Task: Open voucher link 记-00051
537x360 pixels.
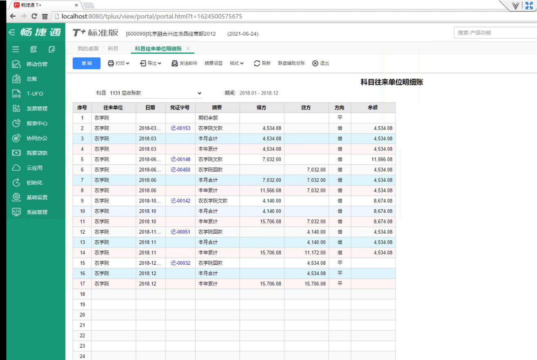Action: 181,232
